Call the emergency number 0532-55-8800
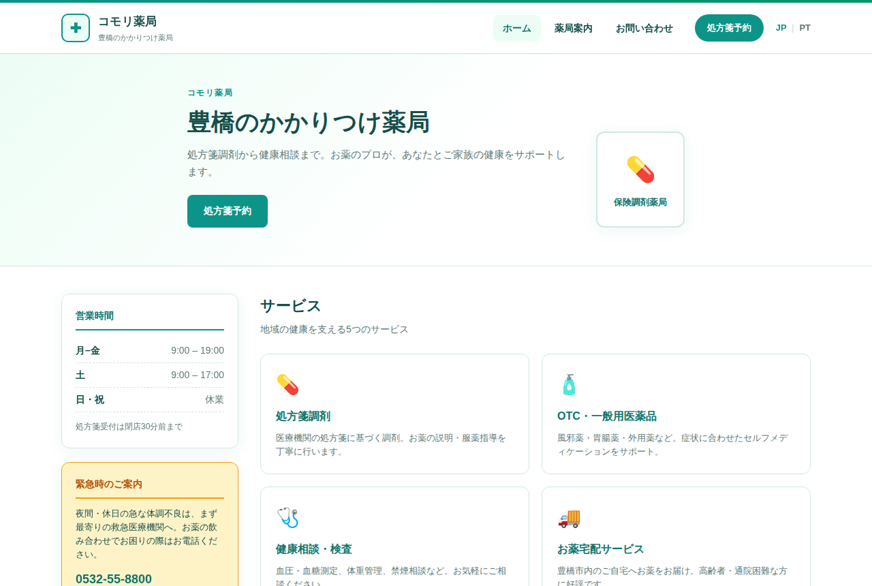872x586 pixels. click(x=114, y=579)
